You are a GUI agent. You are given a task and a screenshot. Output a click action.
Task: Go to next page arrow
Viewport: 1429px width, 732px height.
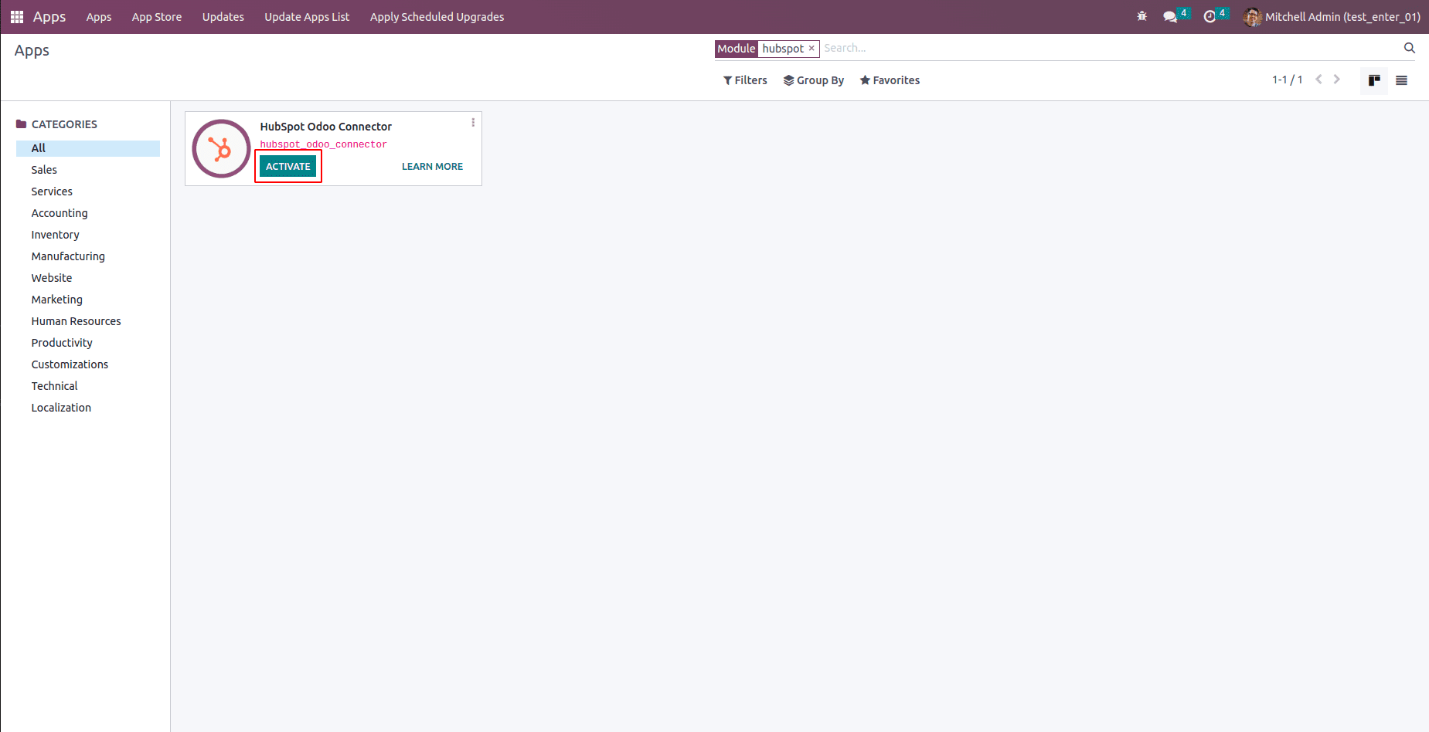coord(1336,80)
